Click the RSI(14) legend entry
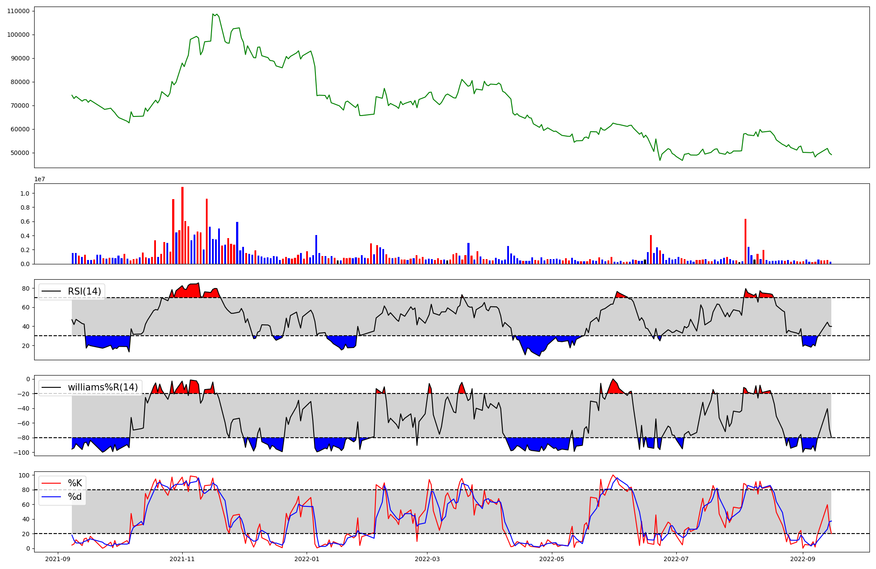The image size is (876, 569). (x=84, y=292)
